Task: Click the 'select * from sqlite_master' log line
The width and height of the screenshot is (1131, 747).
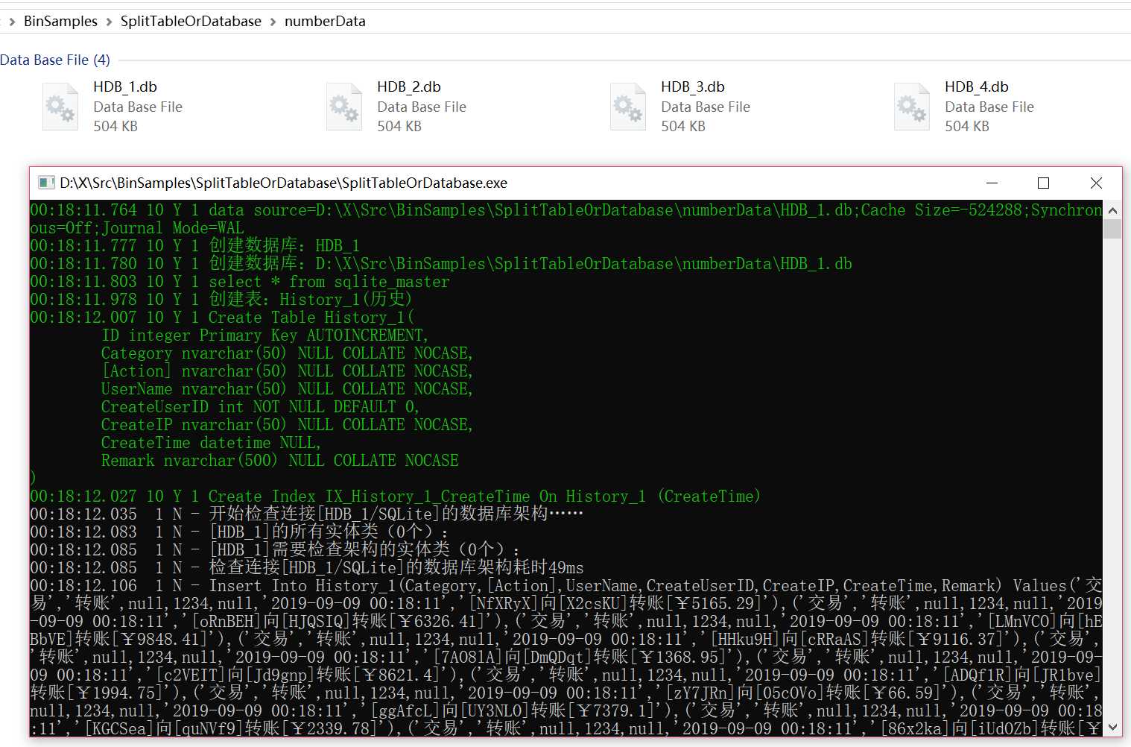Action: 240,282
